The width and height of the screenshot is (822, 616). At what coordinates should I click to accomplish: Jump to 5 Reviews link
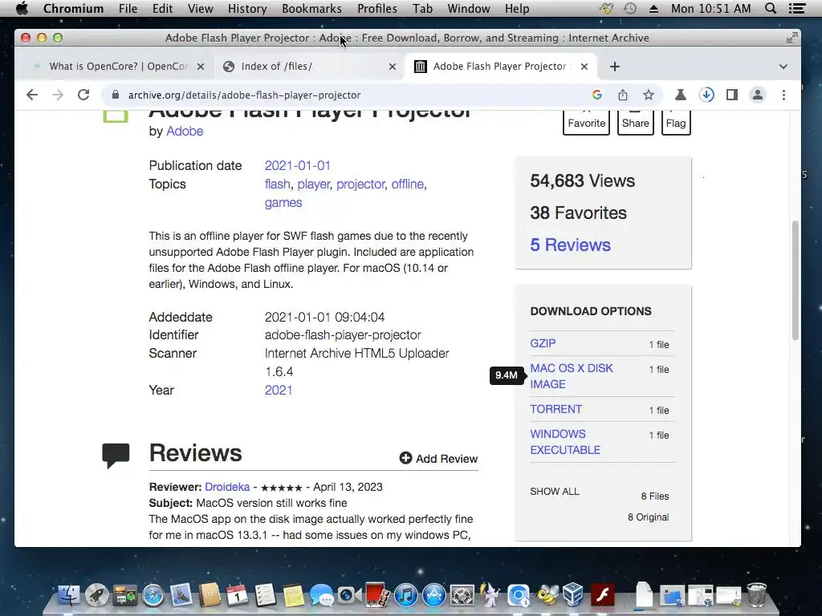[x=571, y=245]
